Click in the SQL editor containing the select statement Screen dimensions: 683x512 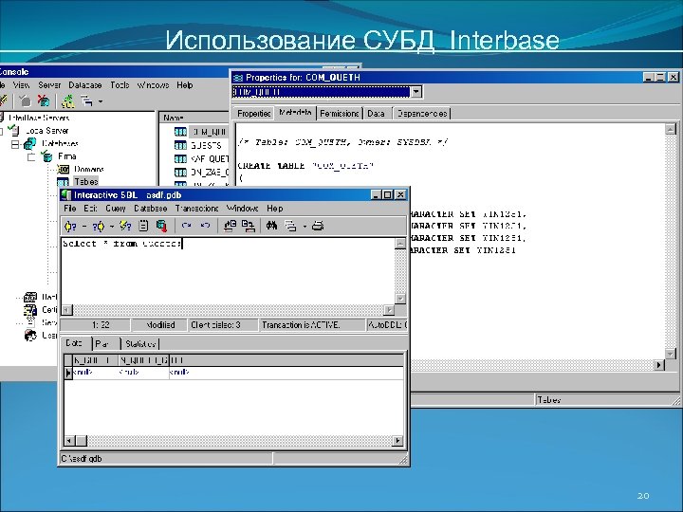(228, 271)
